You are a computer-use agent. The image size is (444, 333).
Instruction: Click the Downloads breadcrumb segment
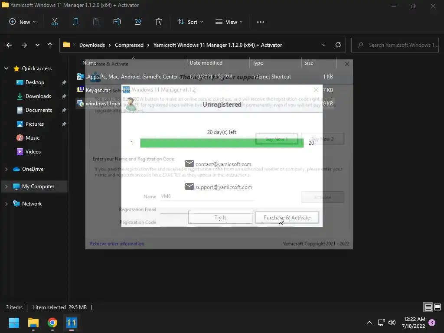[x=92, y=45]
